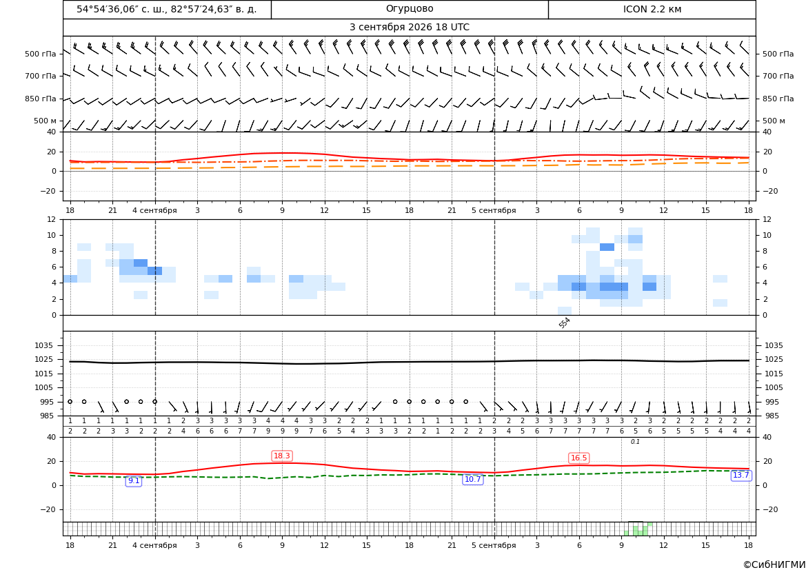Image resolution: width=806 pixels, height=570 pixels.
Task: Click the 0.1 precipitation amount label
Action: [635, 442]
